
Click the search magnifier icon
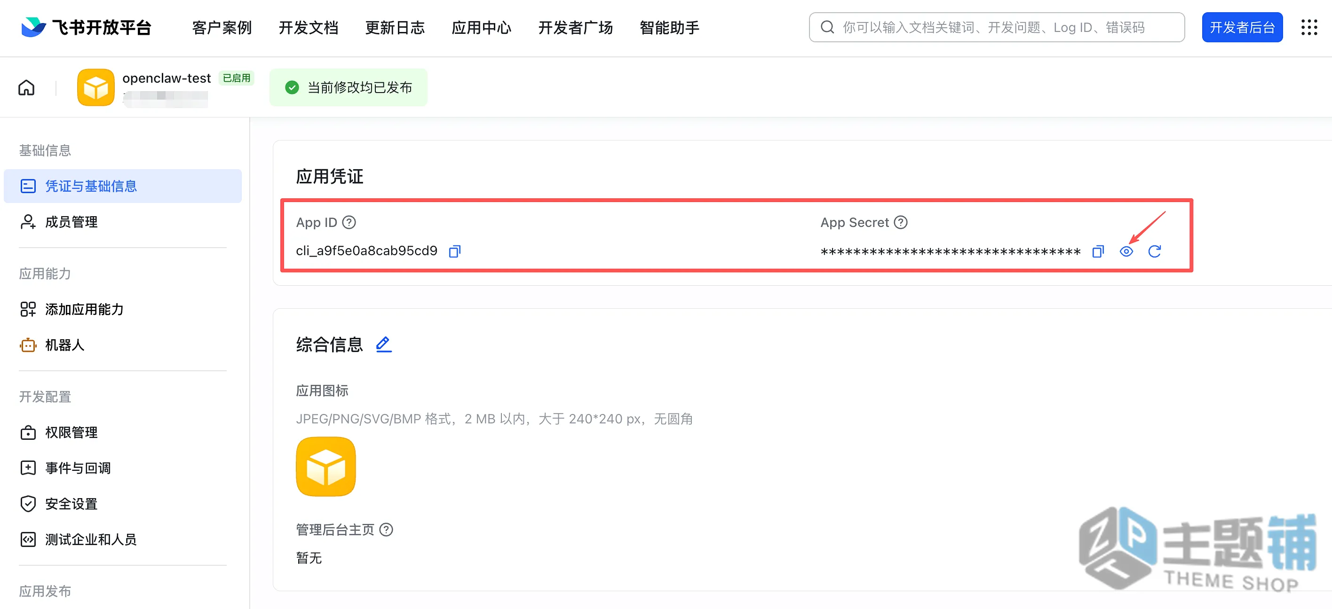point(827,27)
